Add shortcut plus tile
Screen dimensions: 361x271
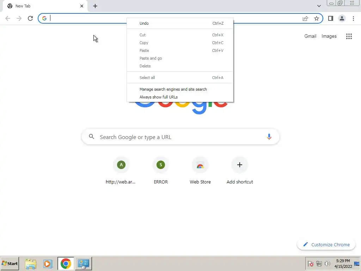[x=240, y=170]
